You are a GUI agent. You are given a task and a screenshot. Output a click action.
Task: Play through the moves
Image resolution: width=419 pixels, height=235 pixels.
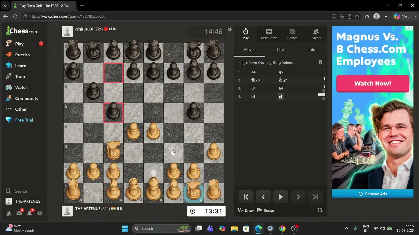pos(281,197)
